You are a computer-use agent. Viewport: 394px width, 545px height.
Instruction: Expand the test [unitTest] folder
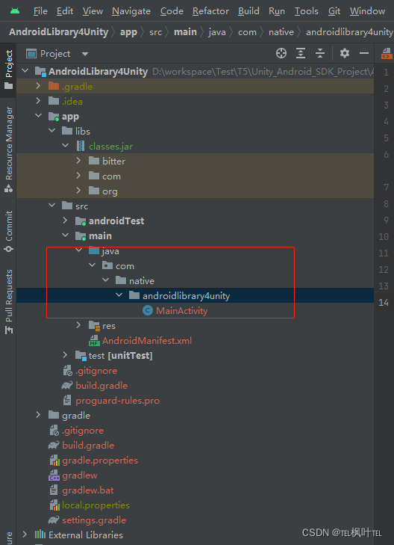tap(65, 355)
